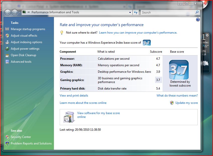This screenshot has height=156, width=213.
Task: Maximize the Performance Information window
Action: tap(187, 4)
